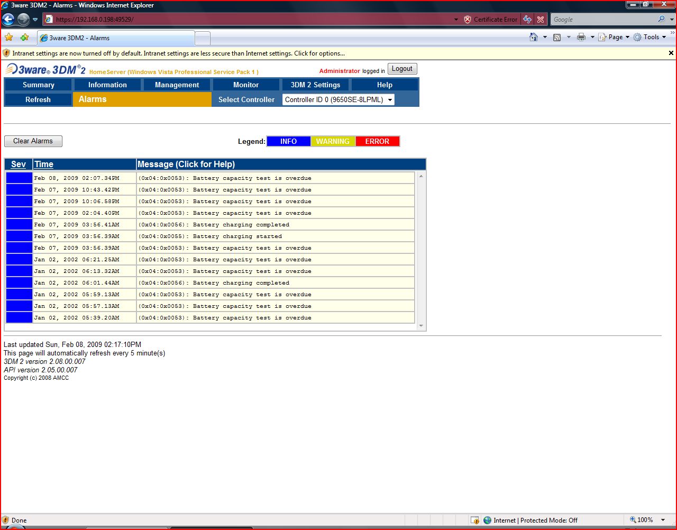Viewport: 677px width, 530px height.
Task: Open the Management navigation menu
Action: pyautogui.click(x=177, y=85)
